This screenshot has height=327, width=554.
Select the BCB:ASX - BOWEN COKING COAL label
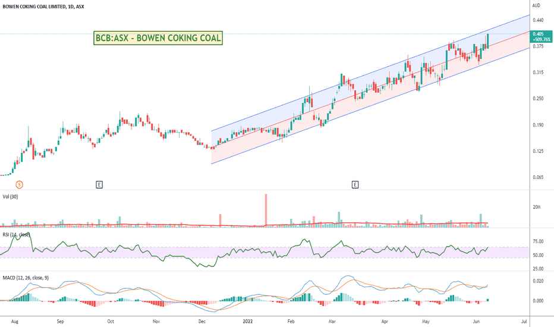[x=158, y=38]
